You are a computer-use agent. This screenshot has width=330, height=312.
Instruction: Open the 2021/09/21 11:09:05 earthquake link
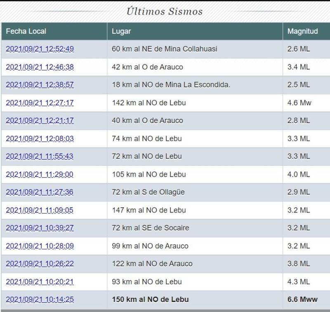[40, 210]
